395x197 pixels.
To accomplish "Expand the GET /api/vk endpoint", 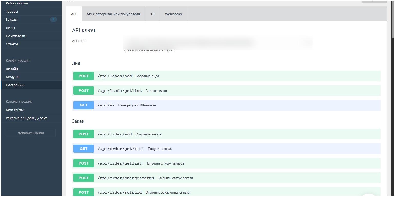I will click(x=106, y=105).
